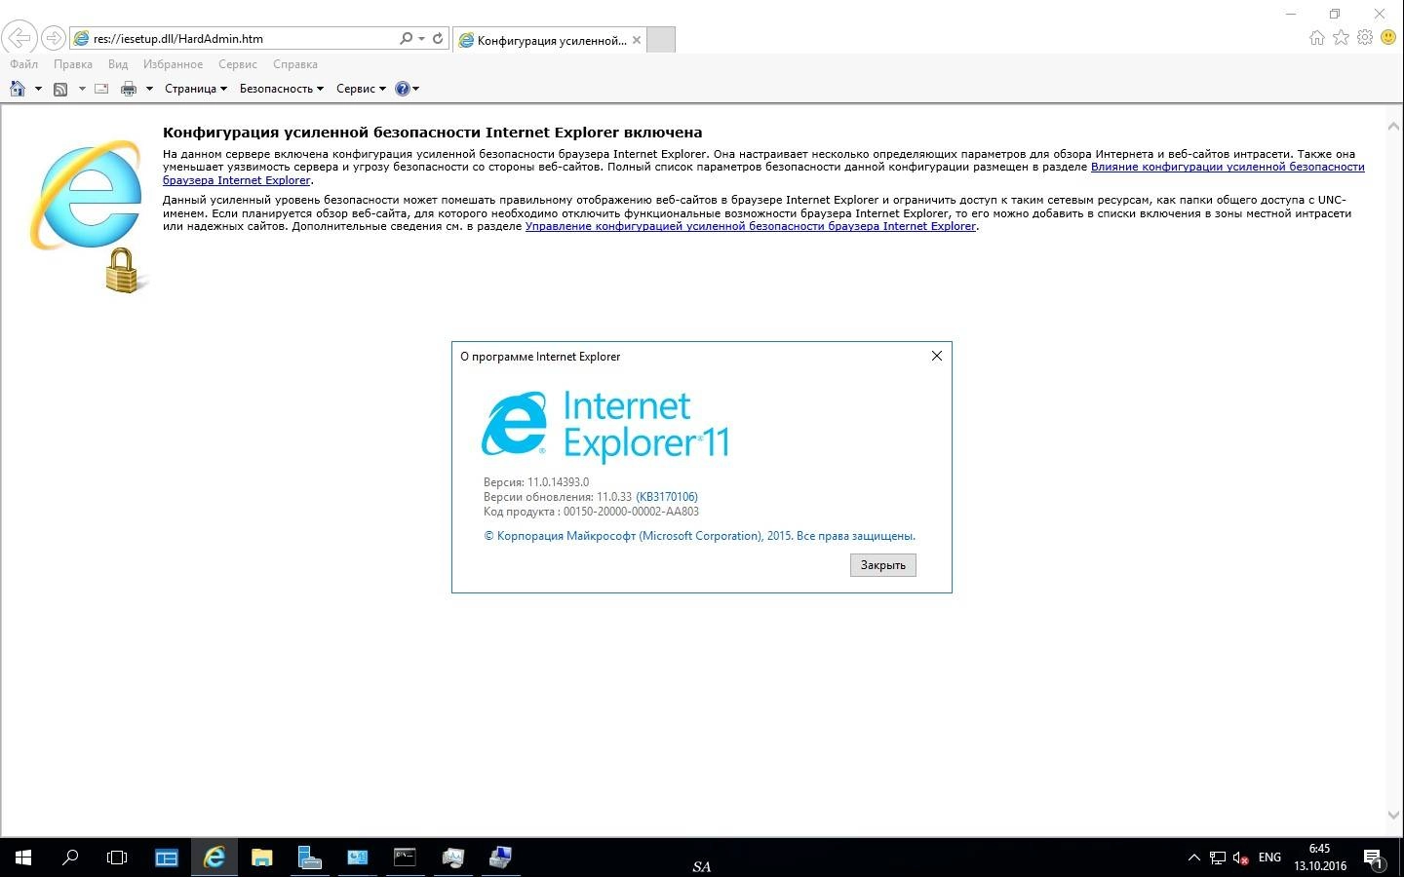Open File Explorer from taskbar
1404x877 pixels.
tap(261, 858)
